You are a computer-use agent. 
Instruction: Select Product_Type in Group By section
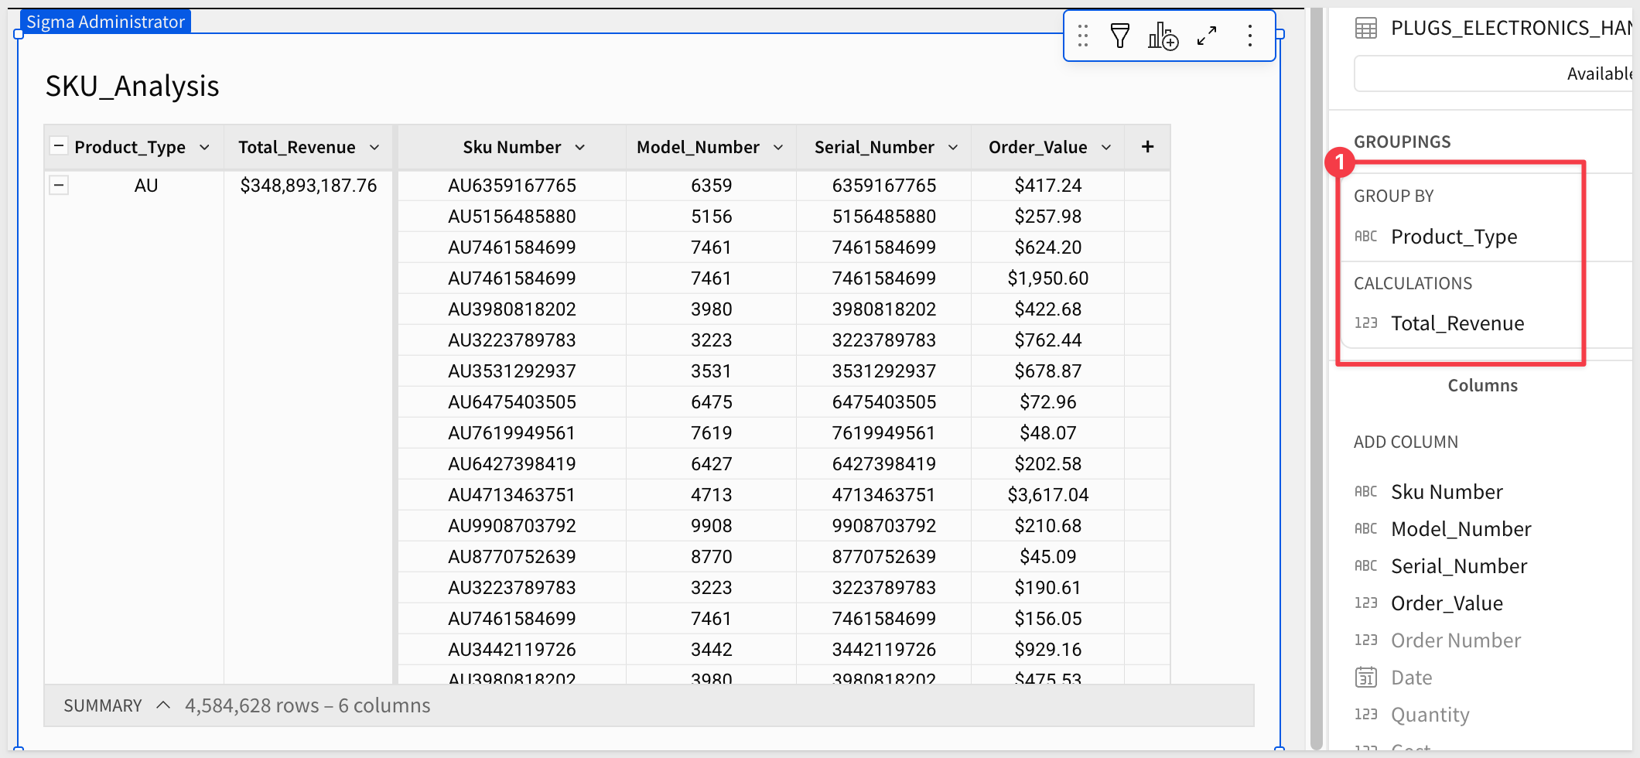1454,237
